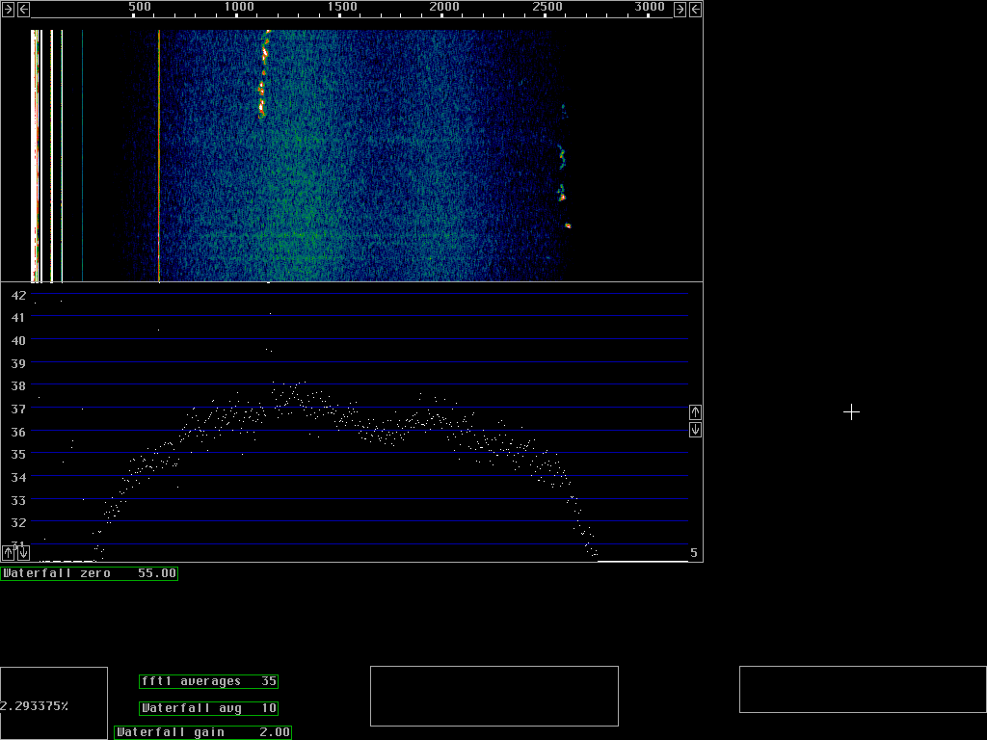Click the down-arrow icon at the spectrum graph's bottom left
987x740 pixels.
(23, 552)
